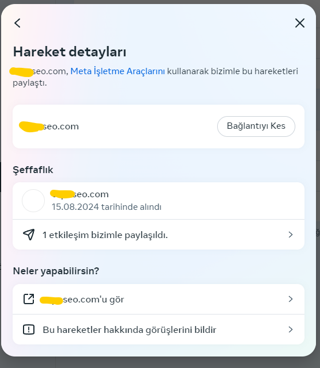Expand chevron beside the feedback option
Image resolution: width=320 pixels, height=368 pixels.
coord(291,329)
